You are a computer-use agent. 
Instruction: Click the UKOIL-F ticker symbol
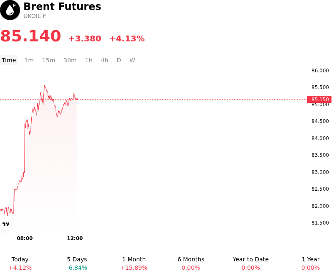click(35, 16)
